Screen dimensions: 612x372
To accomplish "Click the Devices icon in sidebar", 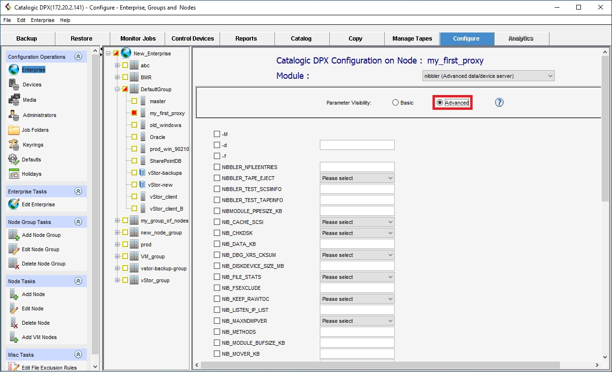I will [x=14, y=85].
